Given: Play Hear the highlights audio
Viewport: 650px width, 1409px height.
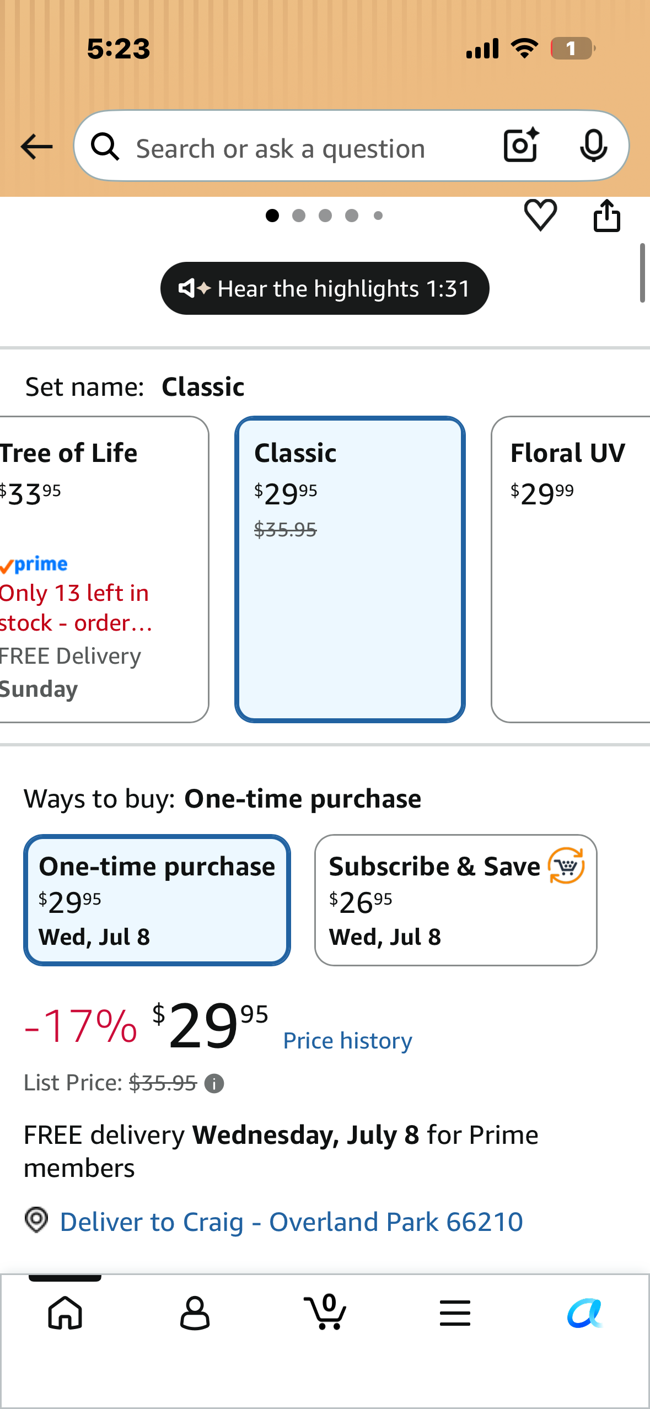Looking at the screenshot, I should (325, 288).
